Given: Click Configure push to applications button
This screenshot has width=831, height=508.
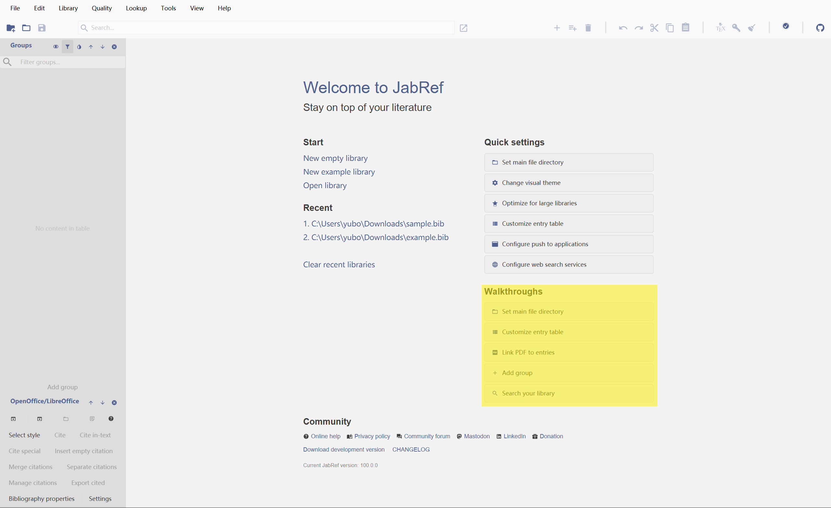Looking at the screenshot, I should click(569, 244).
